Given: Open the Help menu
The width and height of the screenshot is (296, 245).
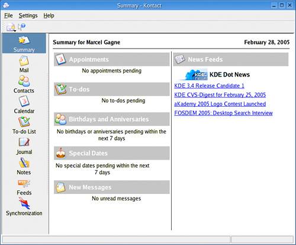Looking at the screenshot, I should [x=49, y=15].
